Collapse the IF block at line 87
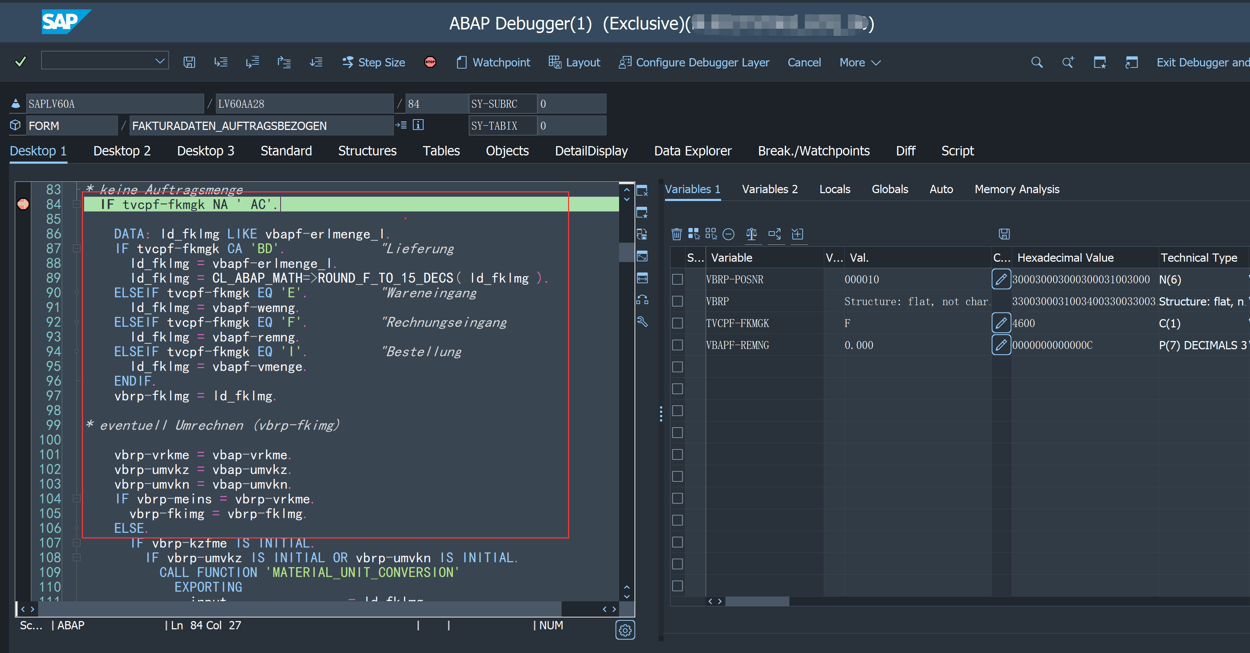Image resolution: width=1250 pixels, height=653 pixels. click(76, 248)
